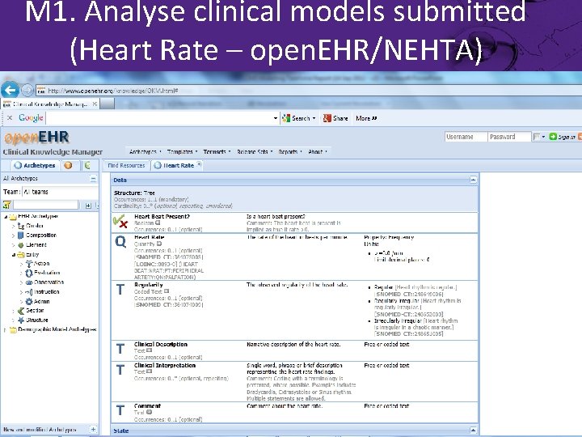The width and height of the screenshot is (582, 437).
Task: Close the Clinical Knowledge Manager browser tab
Action: click(95, 104)
